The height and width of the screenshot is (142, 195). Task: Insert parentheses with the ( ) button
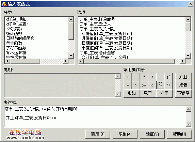[168, 77]
